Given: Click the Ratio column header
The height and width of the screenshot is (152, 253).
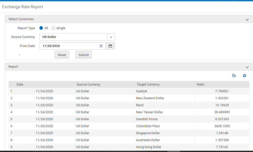Looking at the screenshot, I should tap(200, 85).
